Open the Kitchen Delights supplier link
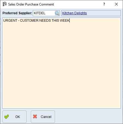Image resolution: width=123 pixels, height=124 pixels. pos(75,13)
